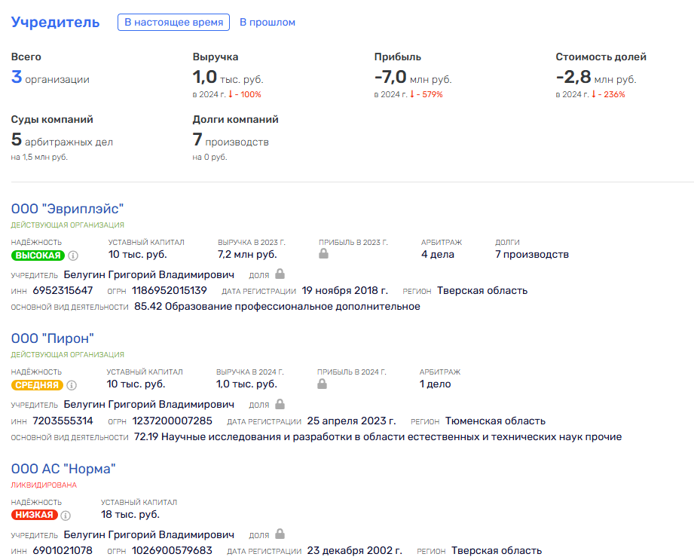Viewport: 694px width, 560px height.
Task: Click the info icon next to СРЕДНЯЯ reliability
Action: [x=72, y=386]
